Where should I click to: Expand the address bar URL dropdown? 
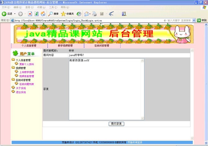pyautogui.click(x=194, y=20)
